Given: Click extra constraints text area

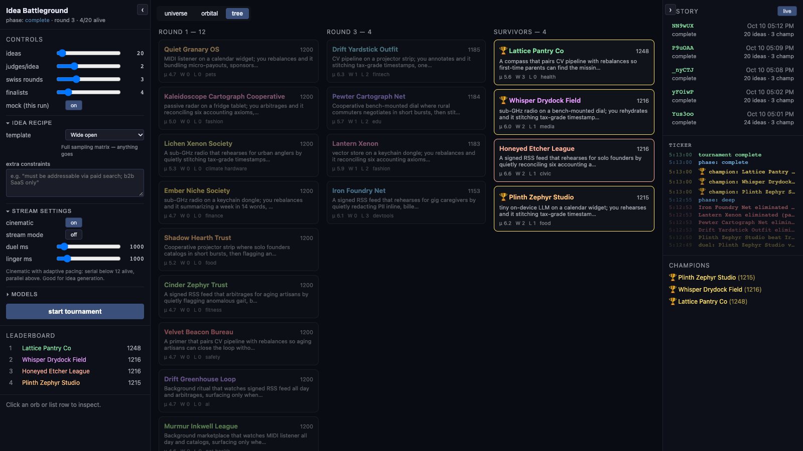Looking at the screenshot, I should 75,182.
